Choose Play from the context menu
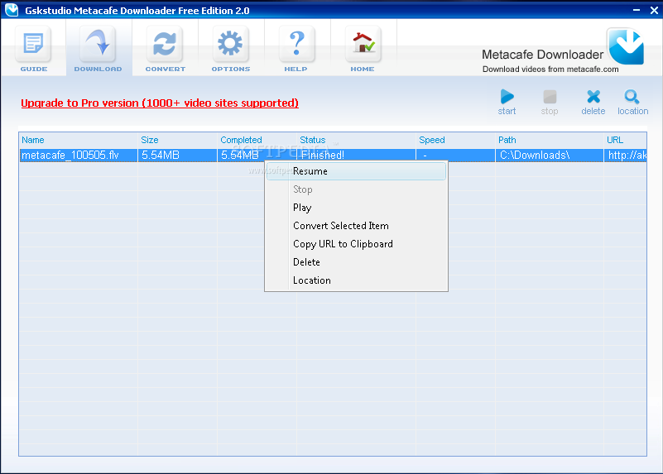The image size is (663, 474). [x=356, y=208]
